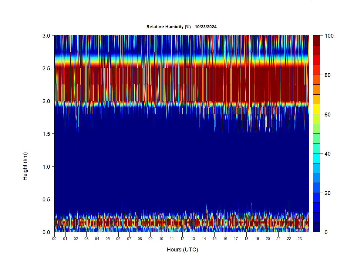Click the 2.5 height axis label
The image size is (364, 273).
coord(46,68)
